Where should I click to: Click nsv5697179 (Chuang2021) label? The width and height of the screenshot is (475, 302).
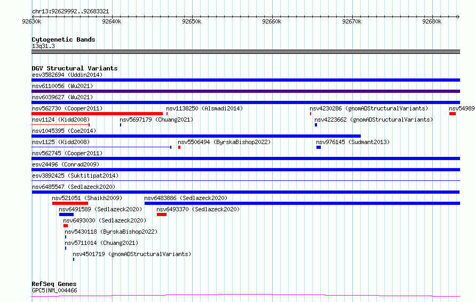(x=156, y=120)
